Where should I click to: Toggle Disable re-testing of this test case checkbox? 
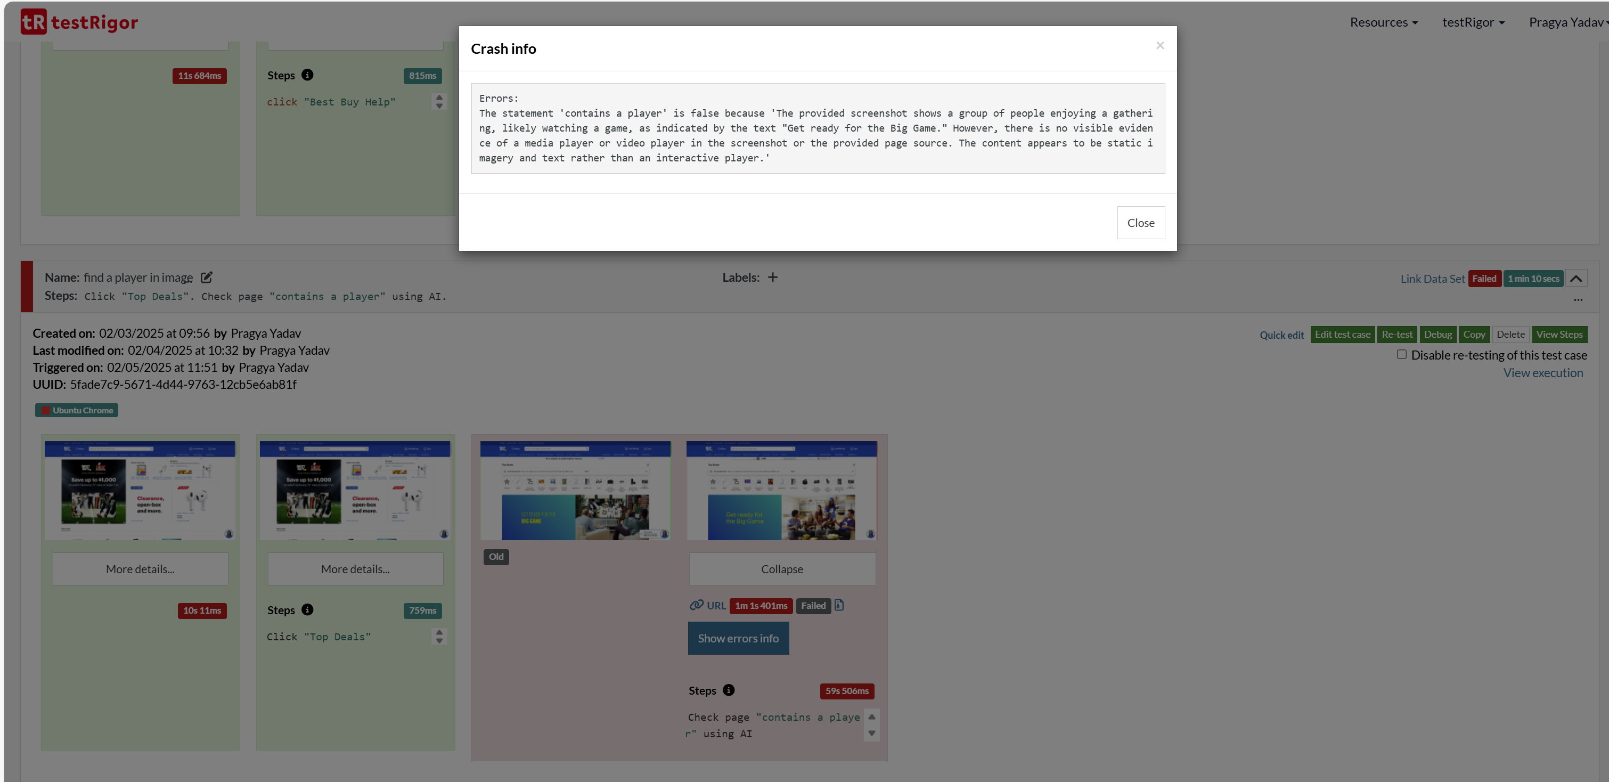tap(1402, 354)
